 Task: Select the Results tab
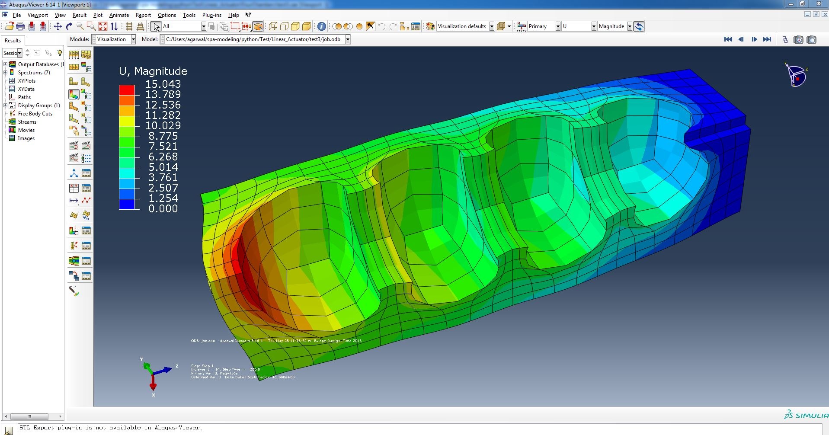13,41
